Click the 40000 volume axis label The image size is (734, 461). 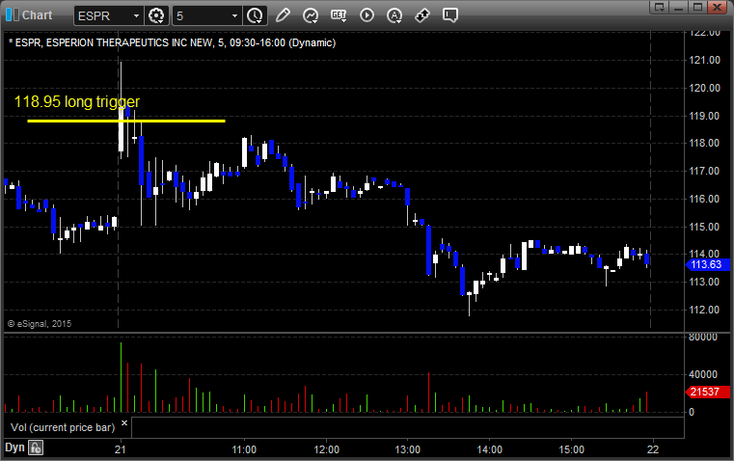click(703, 374)
